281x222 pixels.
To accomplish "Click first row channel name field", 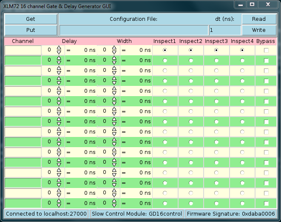I will (23, 50).
